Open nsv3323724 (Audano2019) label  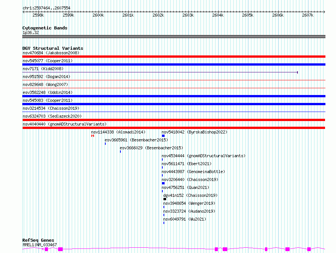pos(189,211)
